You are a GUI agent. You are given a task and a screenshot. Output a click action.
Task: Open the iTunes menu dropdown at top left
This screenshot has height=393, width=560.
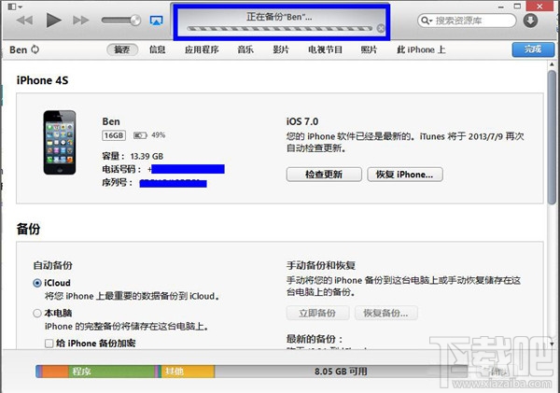click(15, 7)
